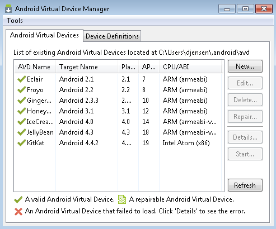Image resolution: width=276 pixels, height=229 pixels.
Task: Click the Details... button
Action: [x=245, y=137]
